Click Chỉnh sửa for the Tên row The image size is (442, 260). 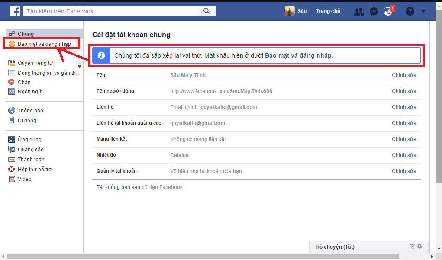(x=404, y=75)
